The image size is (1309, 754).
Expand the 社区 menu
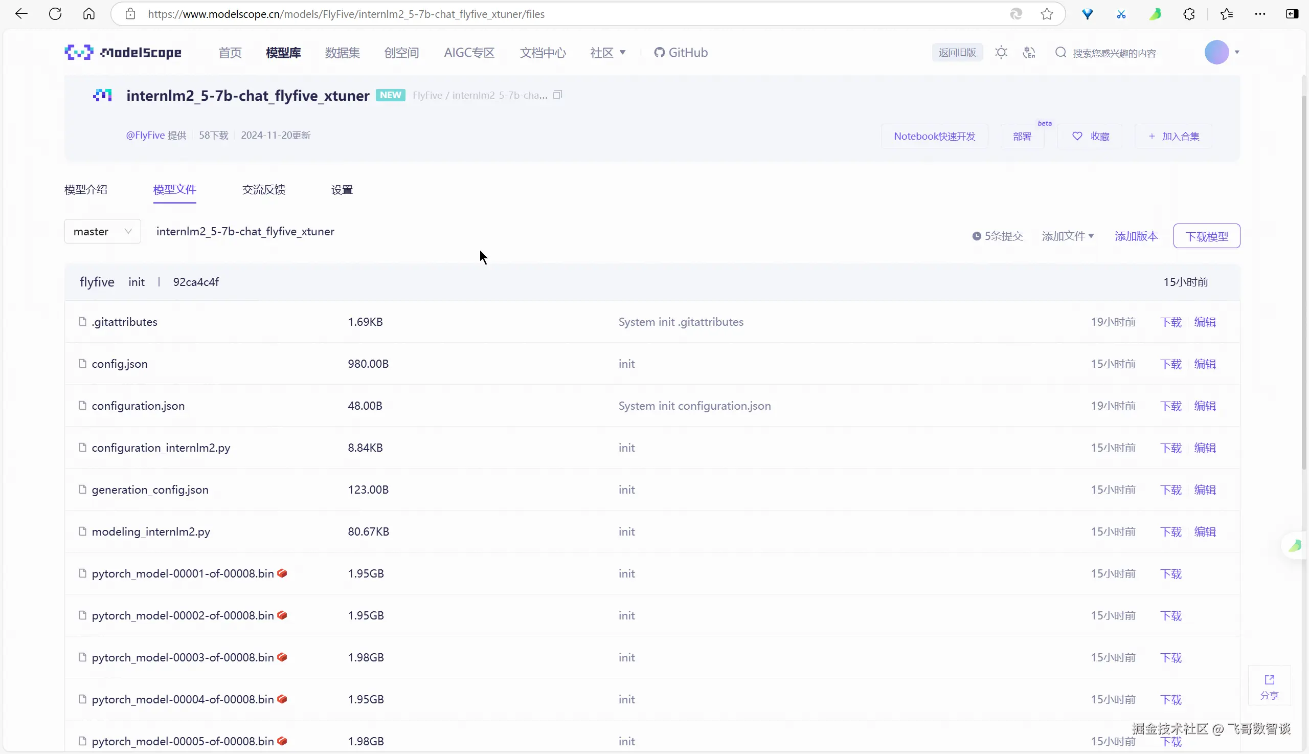pyautogui.click(x=607, y=52)
